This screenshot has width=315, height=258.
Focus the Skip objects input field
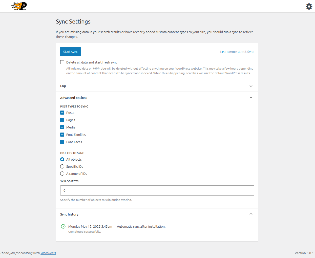[157, 190]
